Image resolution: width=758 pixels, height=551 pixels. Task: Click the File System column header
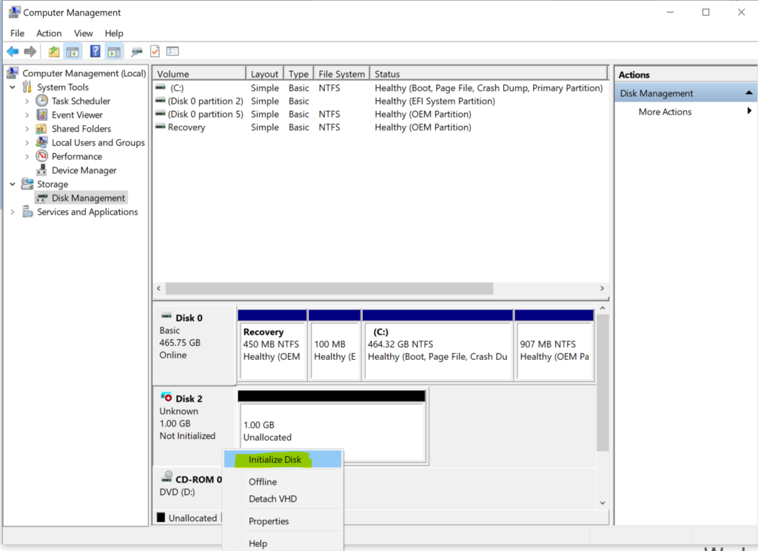[x=341, y=74]
